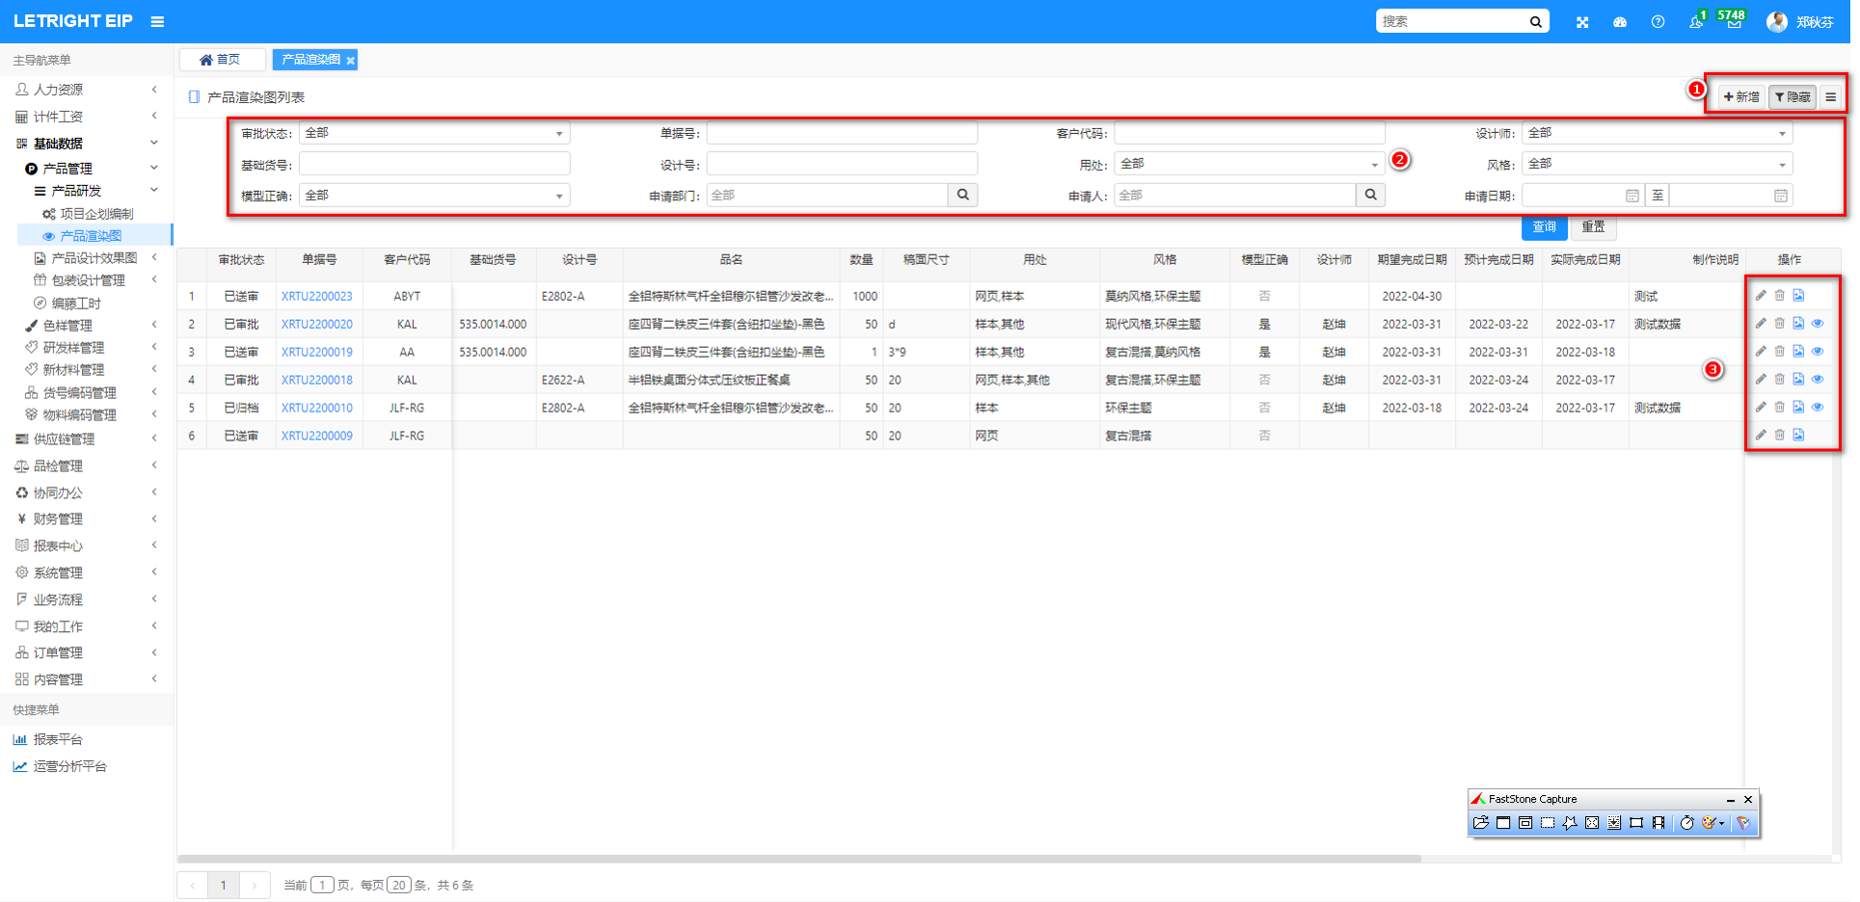The height and width of the screenshot is (902, 1860).
Task: Click the blue 查询 button
Action: point(1544,227)
